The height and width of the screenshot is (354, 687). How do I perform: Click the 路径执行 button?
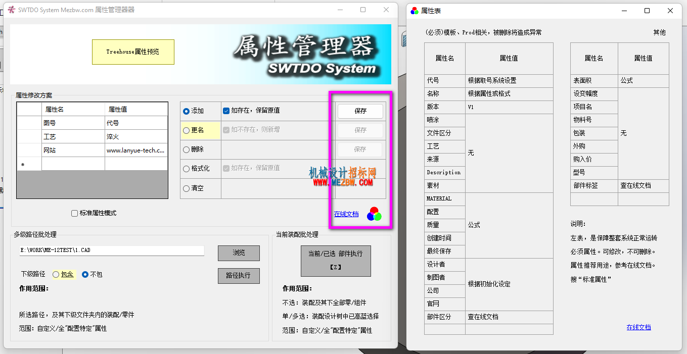pos(239,276)
